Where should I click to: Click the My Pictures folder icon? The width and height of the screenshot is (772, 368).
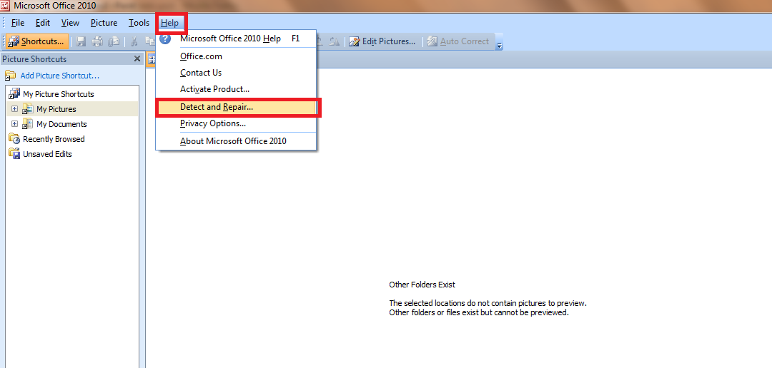click(x=28, y=109)
